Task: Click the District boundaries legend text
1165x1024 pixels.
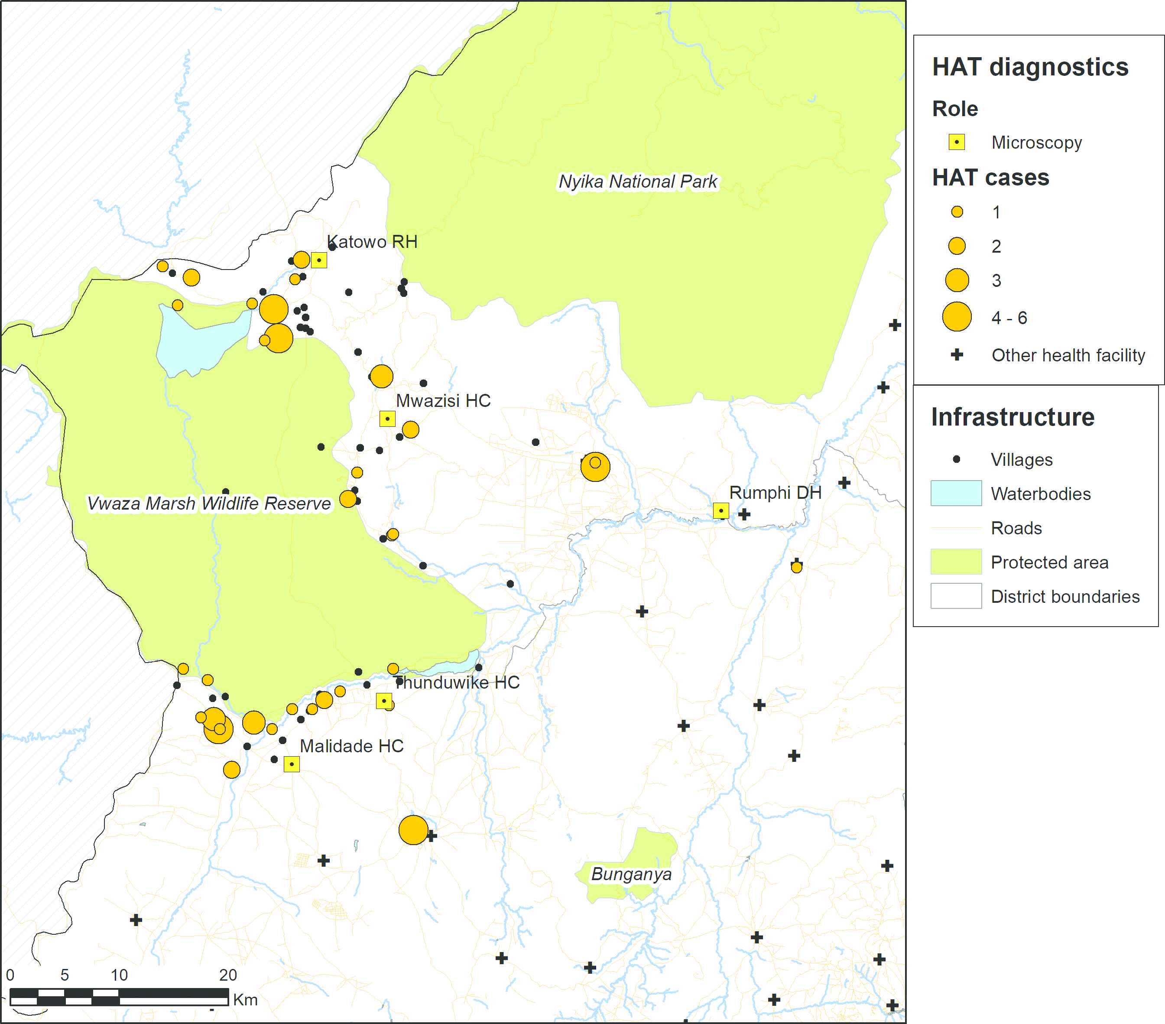Action: [x=1065, y=597]
